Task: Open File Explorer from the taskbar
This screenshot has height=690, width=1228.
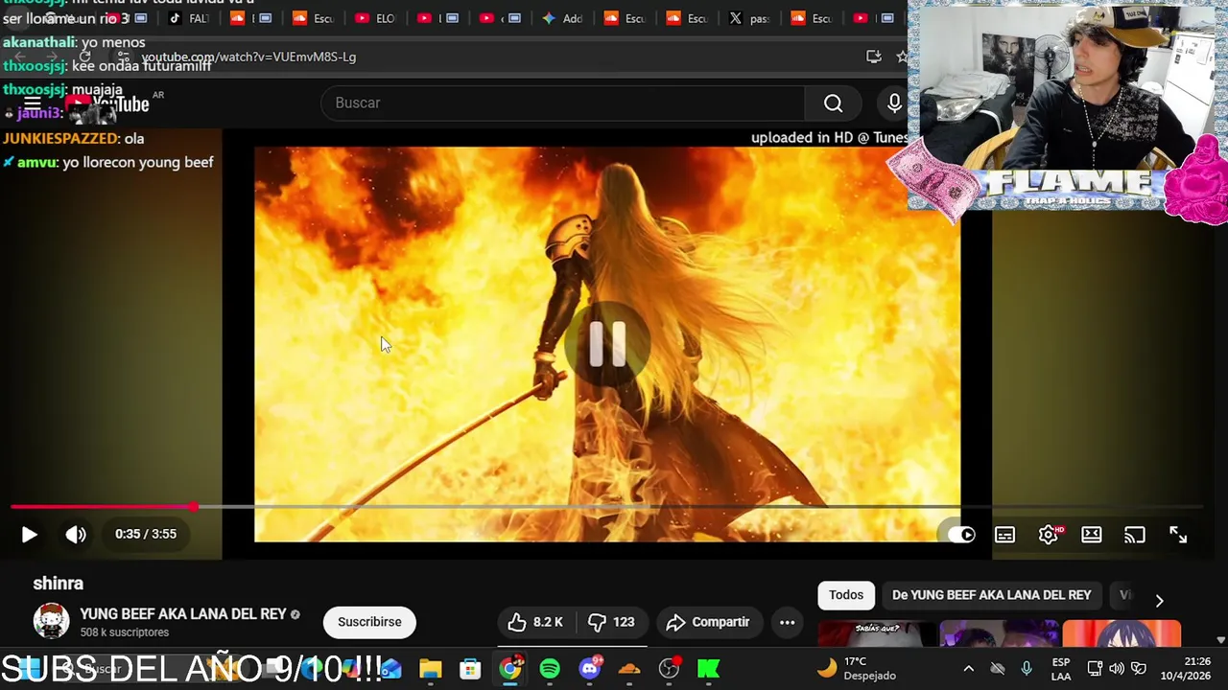Action: pyautogui.click(x=430, y=669)
